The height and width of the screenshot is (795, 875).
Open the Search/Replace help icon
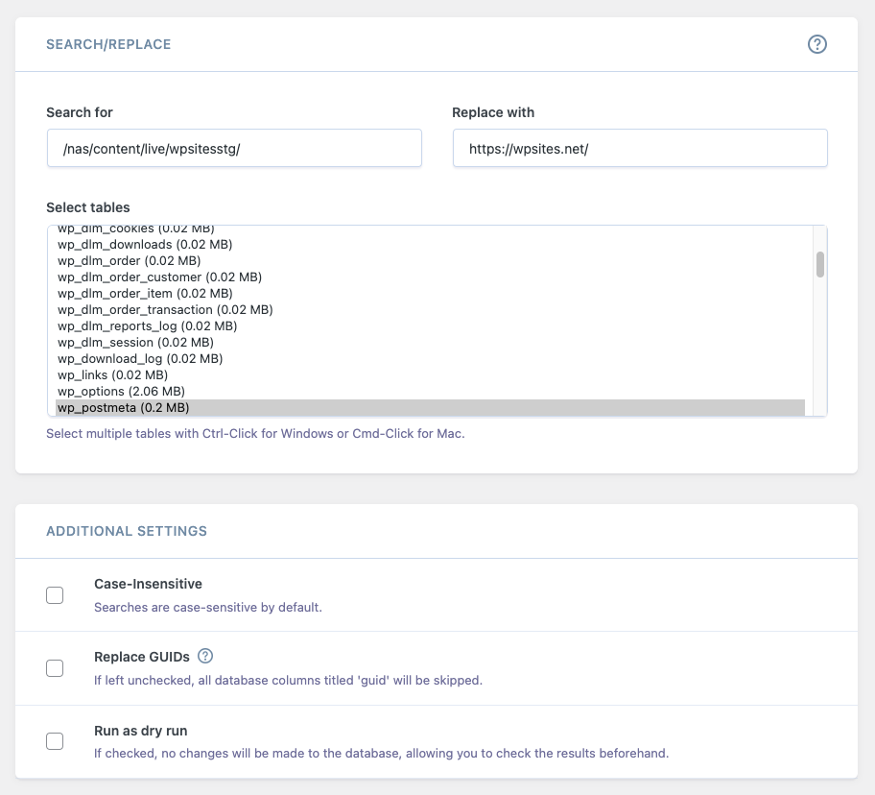tap(816, 44)
